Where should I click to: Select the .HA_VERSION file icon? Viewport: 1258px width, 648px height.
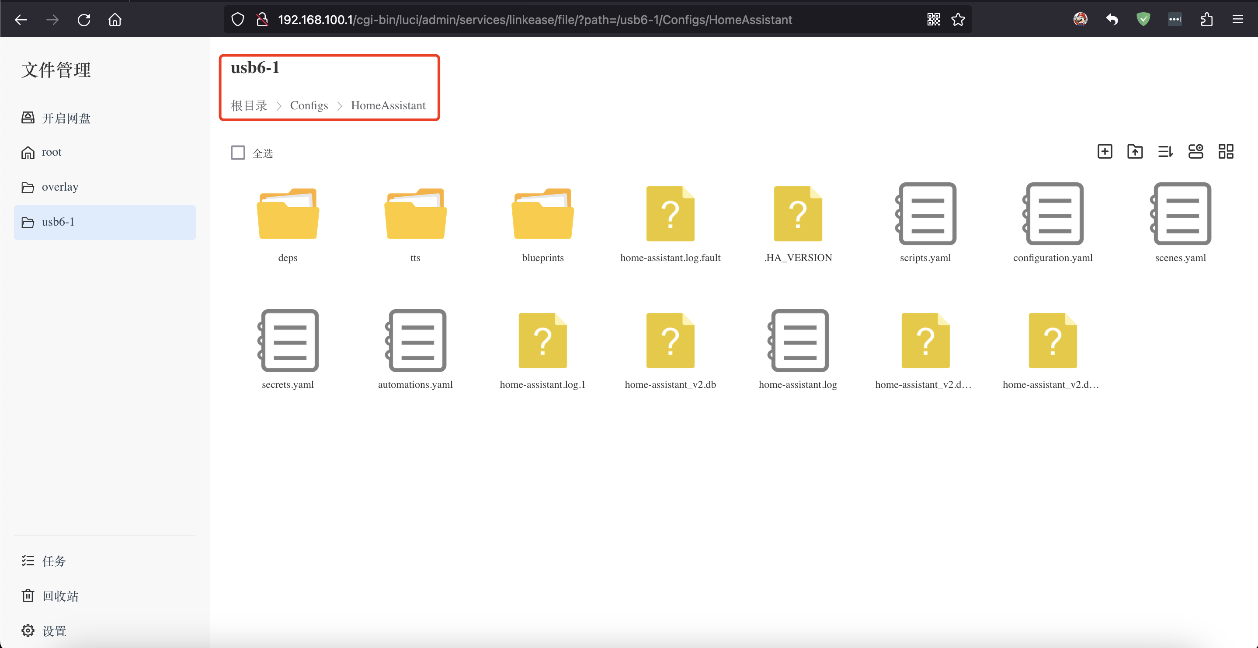[x=797, y=213]
